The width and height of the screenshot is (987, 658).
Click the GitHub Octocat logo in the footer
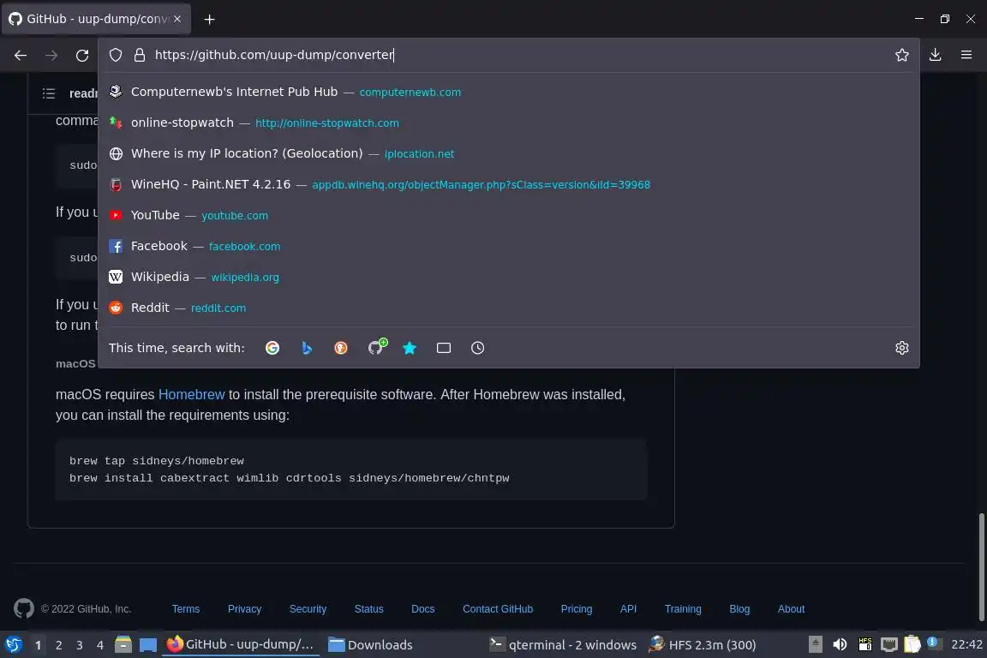point(24,608)
